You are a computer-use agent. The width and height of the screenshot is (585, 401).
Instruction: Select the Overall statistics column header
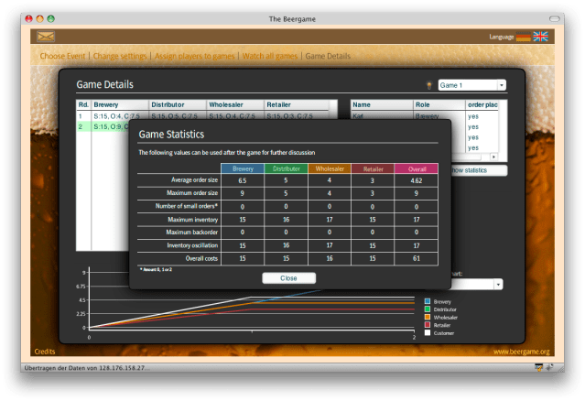(417, 168)
